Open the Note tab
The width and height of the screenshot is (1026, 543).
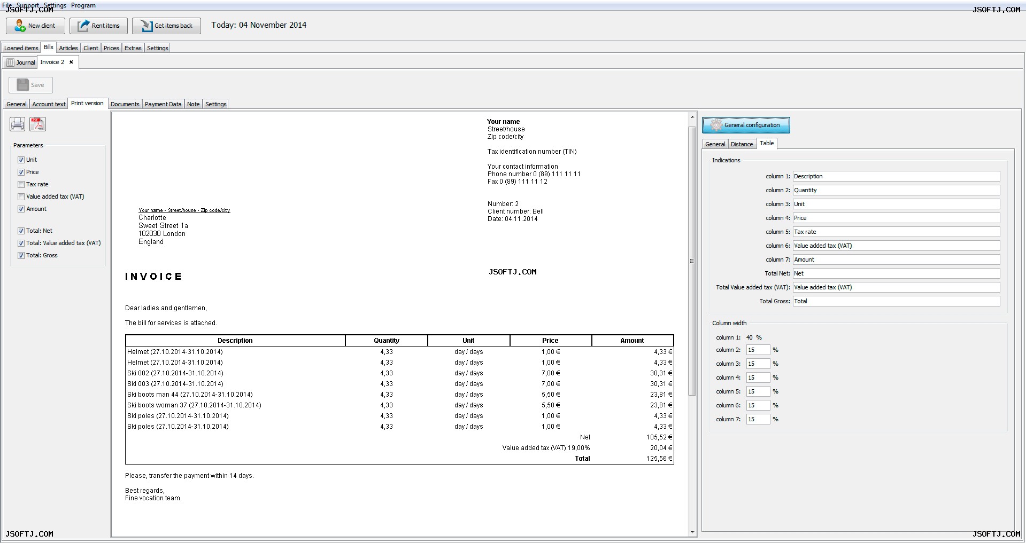point(194,104)
